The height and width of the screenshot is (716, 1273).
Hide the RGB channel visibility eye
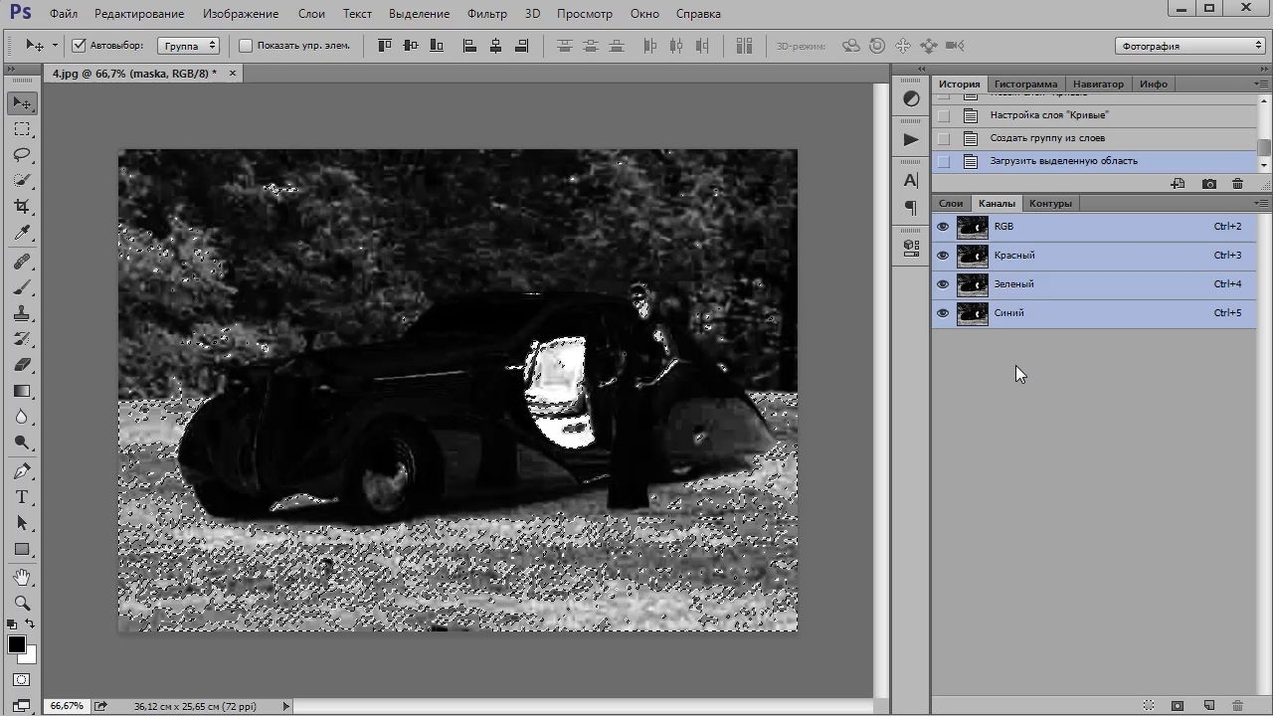[943, 227]
